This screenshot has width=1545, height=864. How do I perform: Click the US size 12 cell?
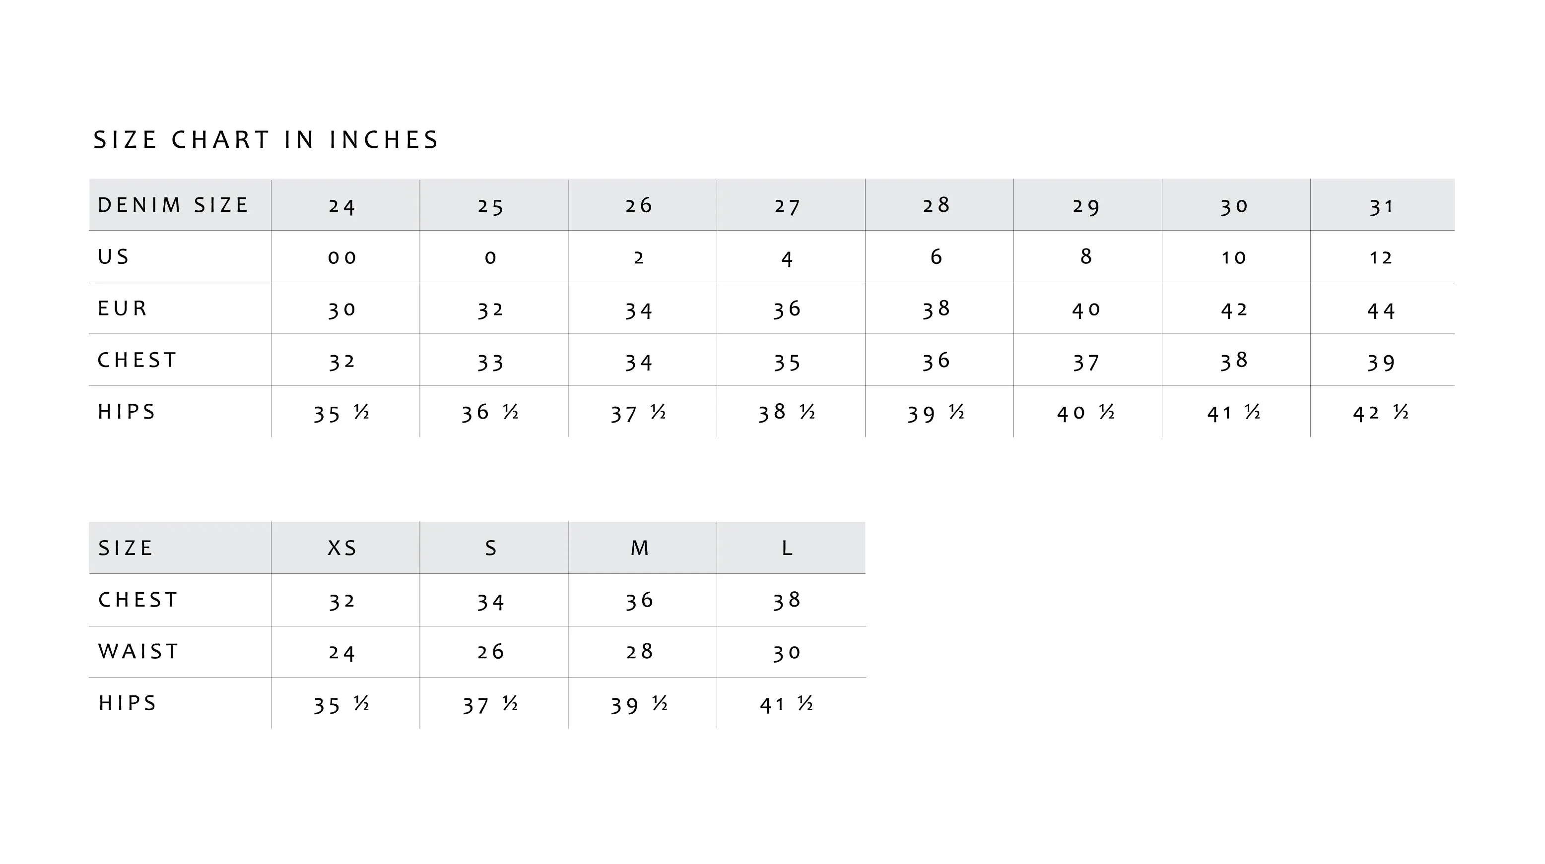click(x=1383, y=256)
